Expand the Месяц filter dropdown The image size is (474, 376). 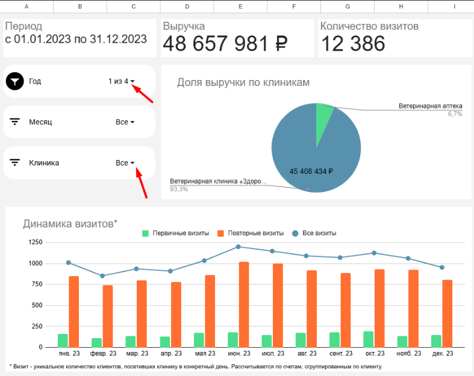(125, 122)
